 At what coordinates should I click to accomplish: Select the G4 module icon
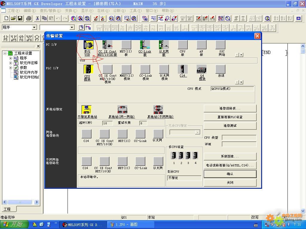(201, 69)
